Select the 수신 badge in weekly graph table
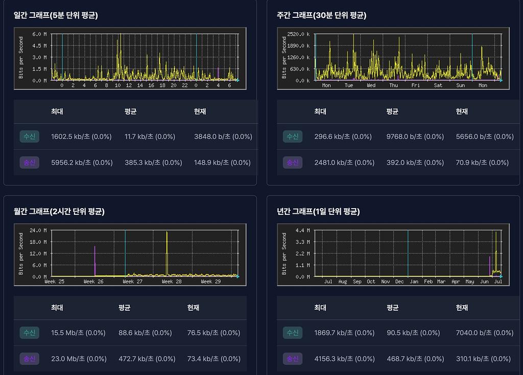The width and height of the screenshot is (523, 375). coord(293,136)
